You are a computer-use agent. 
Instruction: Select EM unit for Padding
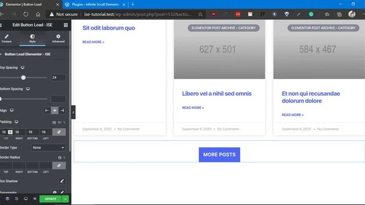tap(59, 122)
